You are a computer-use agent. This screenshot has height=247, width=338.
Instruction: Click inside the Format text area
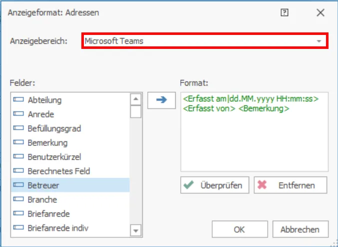coord(254,132)
